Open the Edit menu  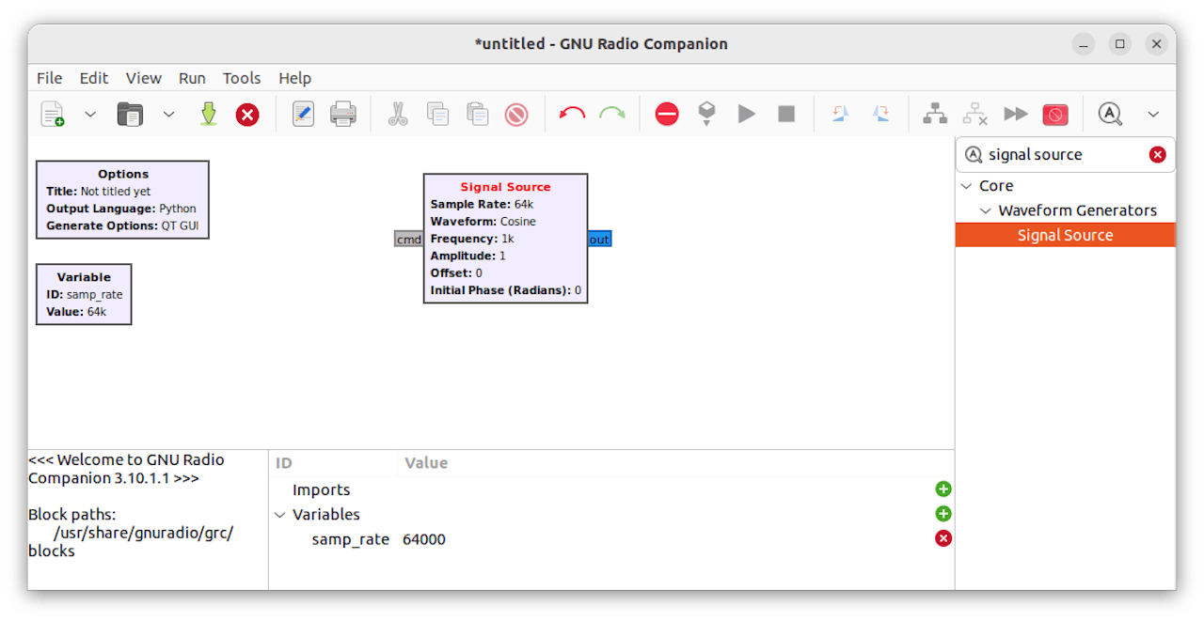pos(94,78)
